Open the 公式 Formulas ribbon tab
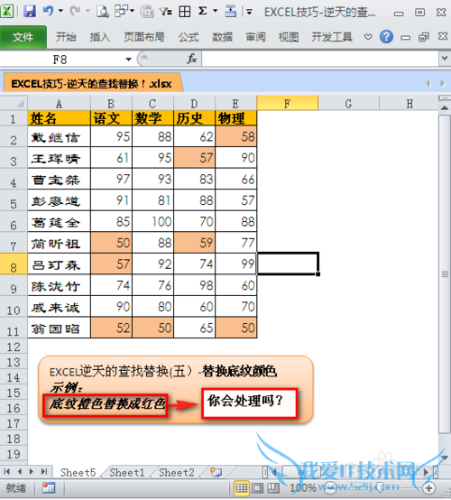Screen dimensions: 451x500 tap(189, 37)
